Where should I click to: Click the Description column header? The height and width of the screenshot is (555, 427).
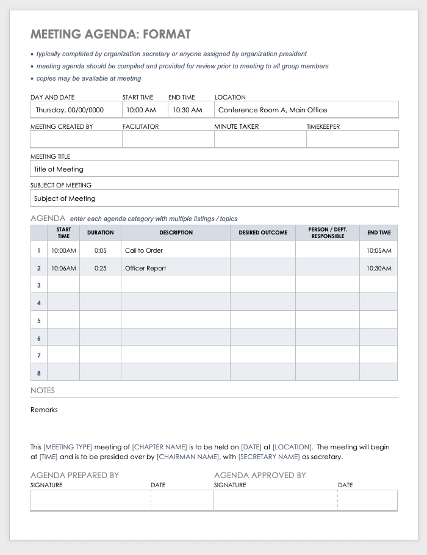tap(176, 233)
